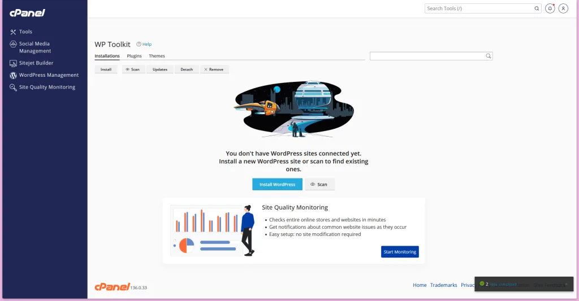Click the Start Monitoring button

400,252
